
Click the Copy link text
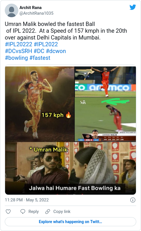click(62, 212)
